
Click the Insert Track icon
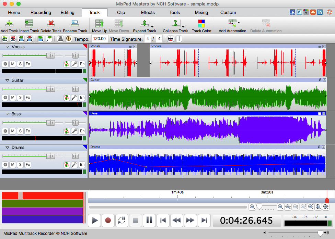click(x=29, y=23)
